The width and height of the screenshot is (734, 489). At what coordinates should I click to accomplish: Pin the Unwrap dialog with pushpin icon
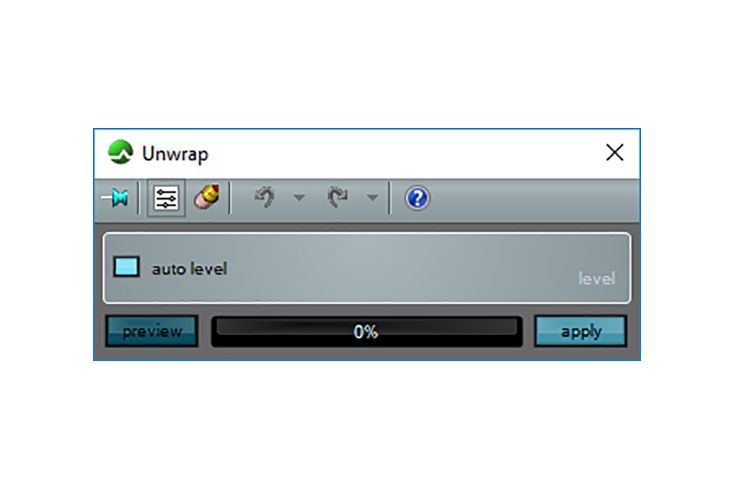[x=115, y=198]
